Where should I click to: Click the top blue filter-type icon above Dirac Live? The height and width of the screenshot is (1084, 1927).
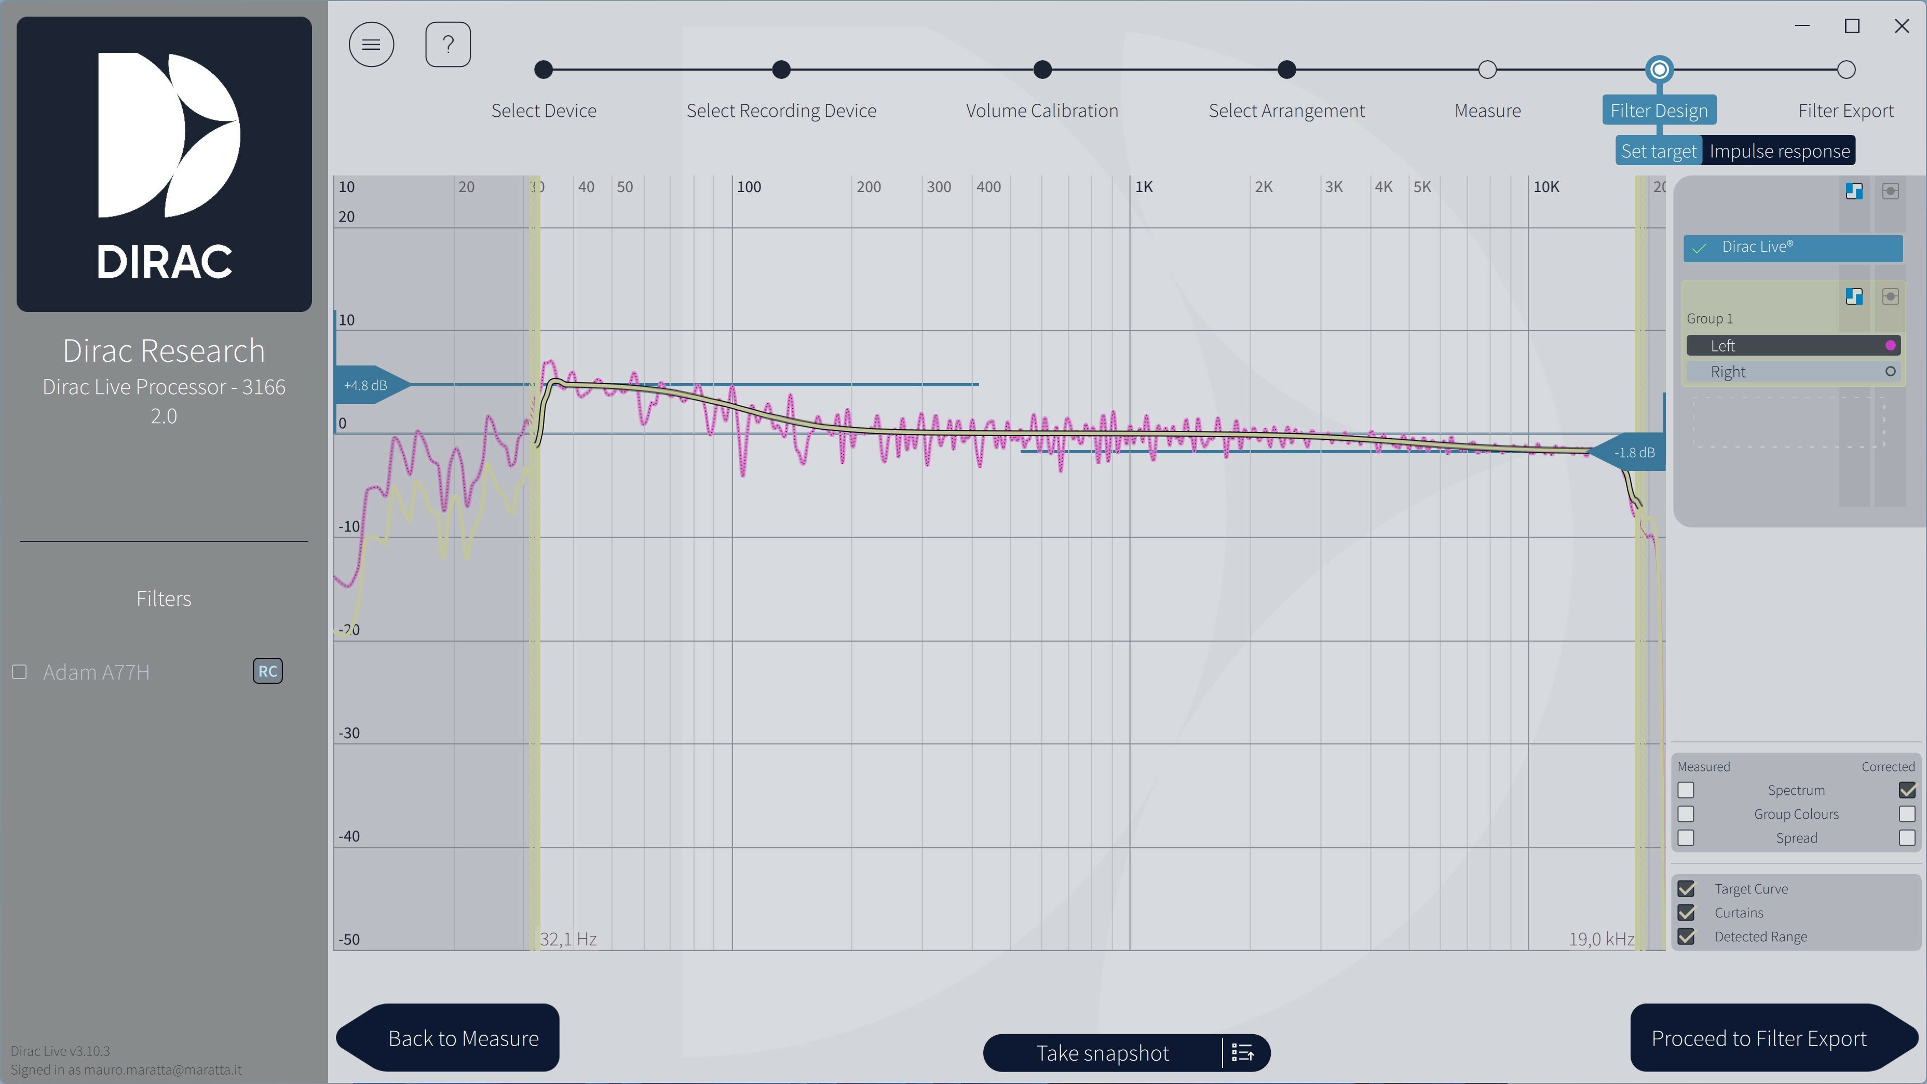(1854, 192)
